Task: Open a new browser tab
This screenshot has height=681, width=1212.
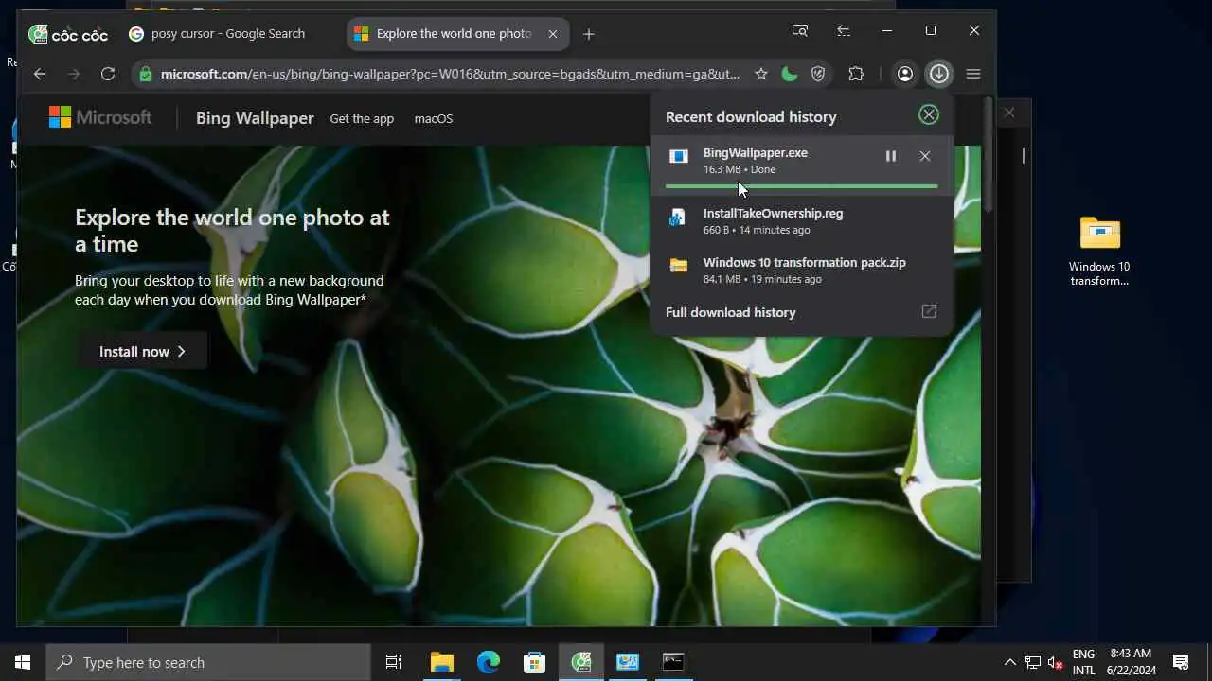Action: click(589, 34)
